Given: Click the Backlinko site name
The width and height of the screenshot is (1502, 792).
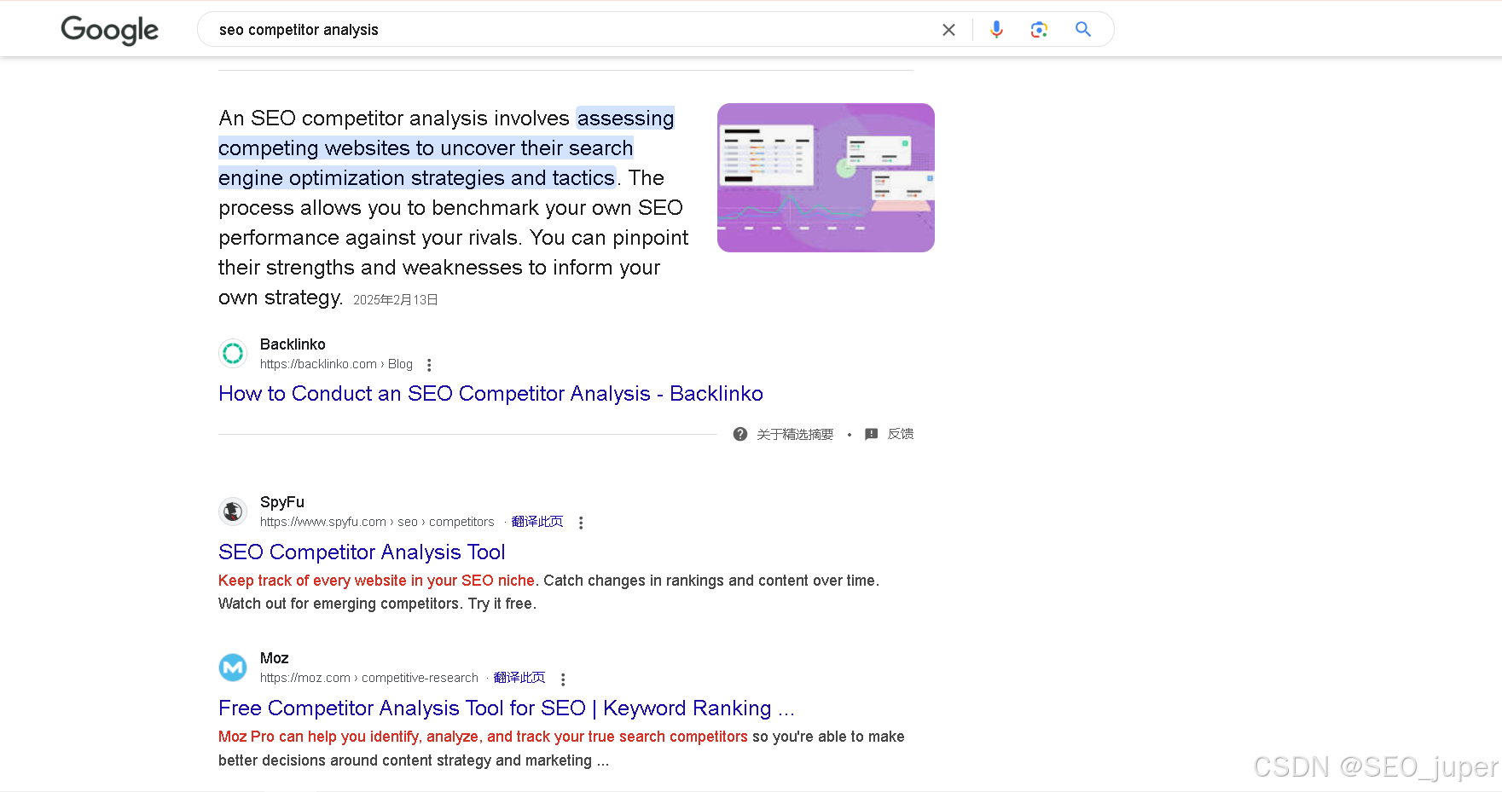Looking at the screenshot, I should 293,344.
